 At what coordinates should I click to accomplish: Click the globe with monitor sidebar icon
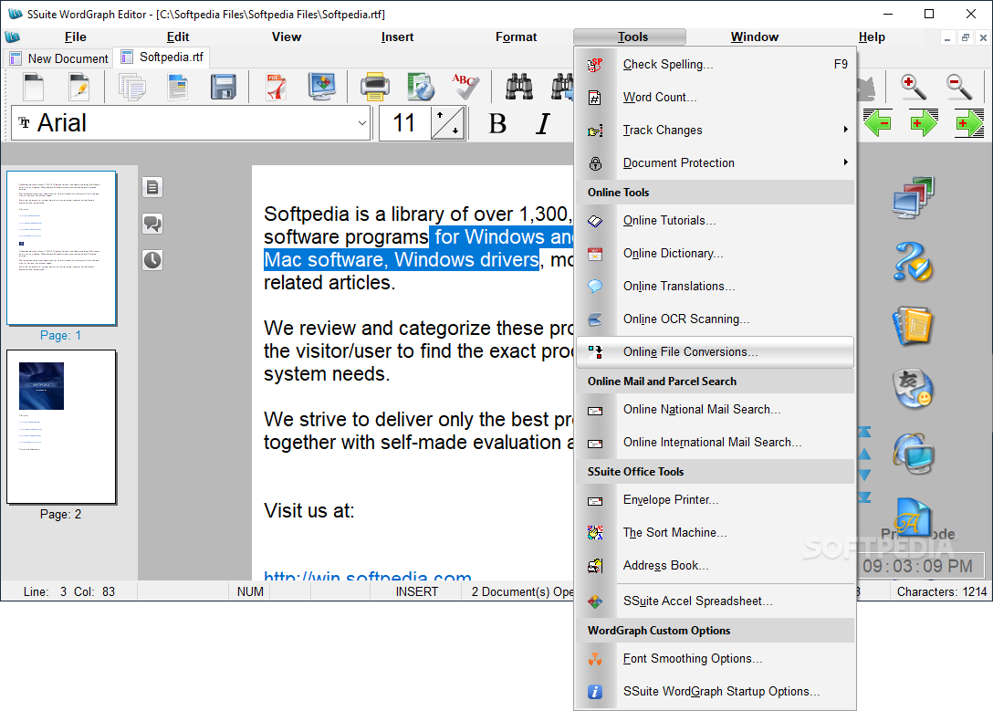pyautogui.click(x=914, y=454)
